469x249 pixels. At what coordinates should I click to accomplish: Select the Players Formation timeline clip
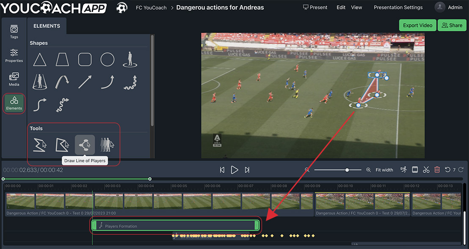point(175,225)
